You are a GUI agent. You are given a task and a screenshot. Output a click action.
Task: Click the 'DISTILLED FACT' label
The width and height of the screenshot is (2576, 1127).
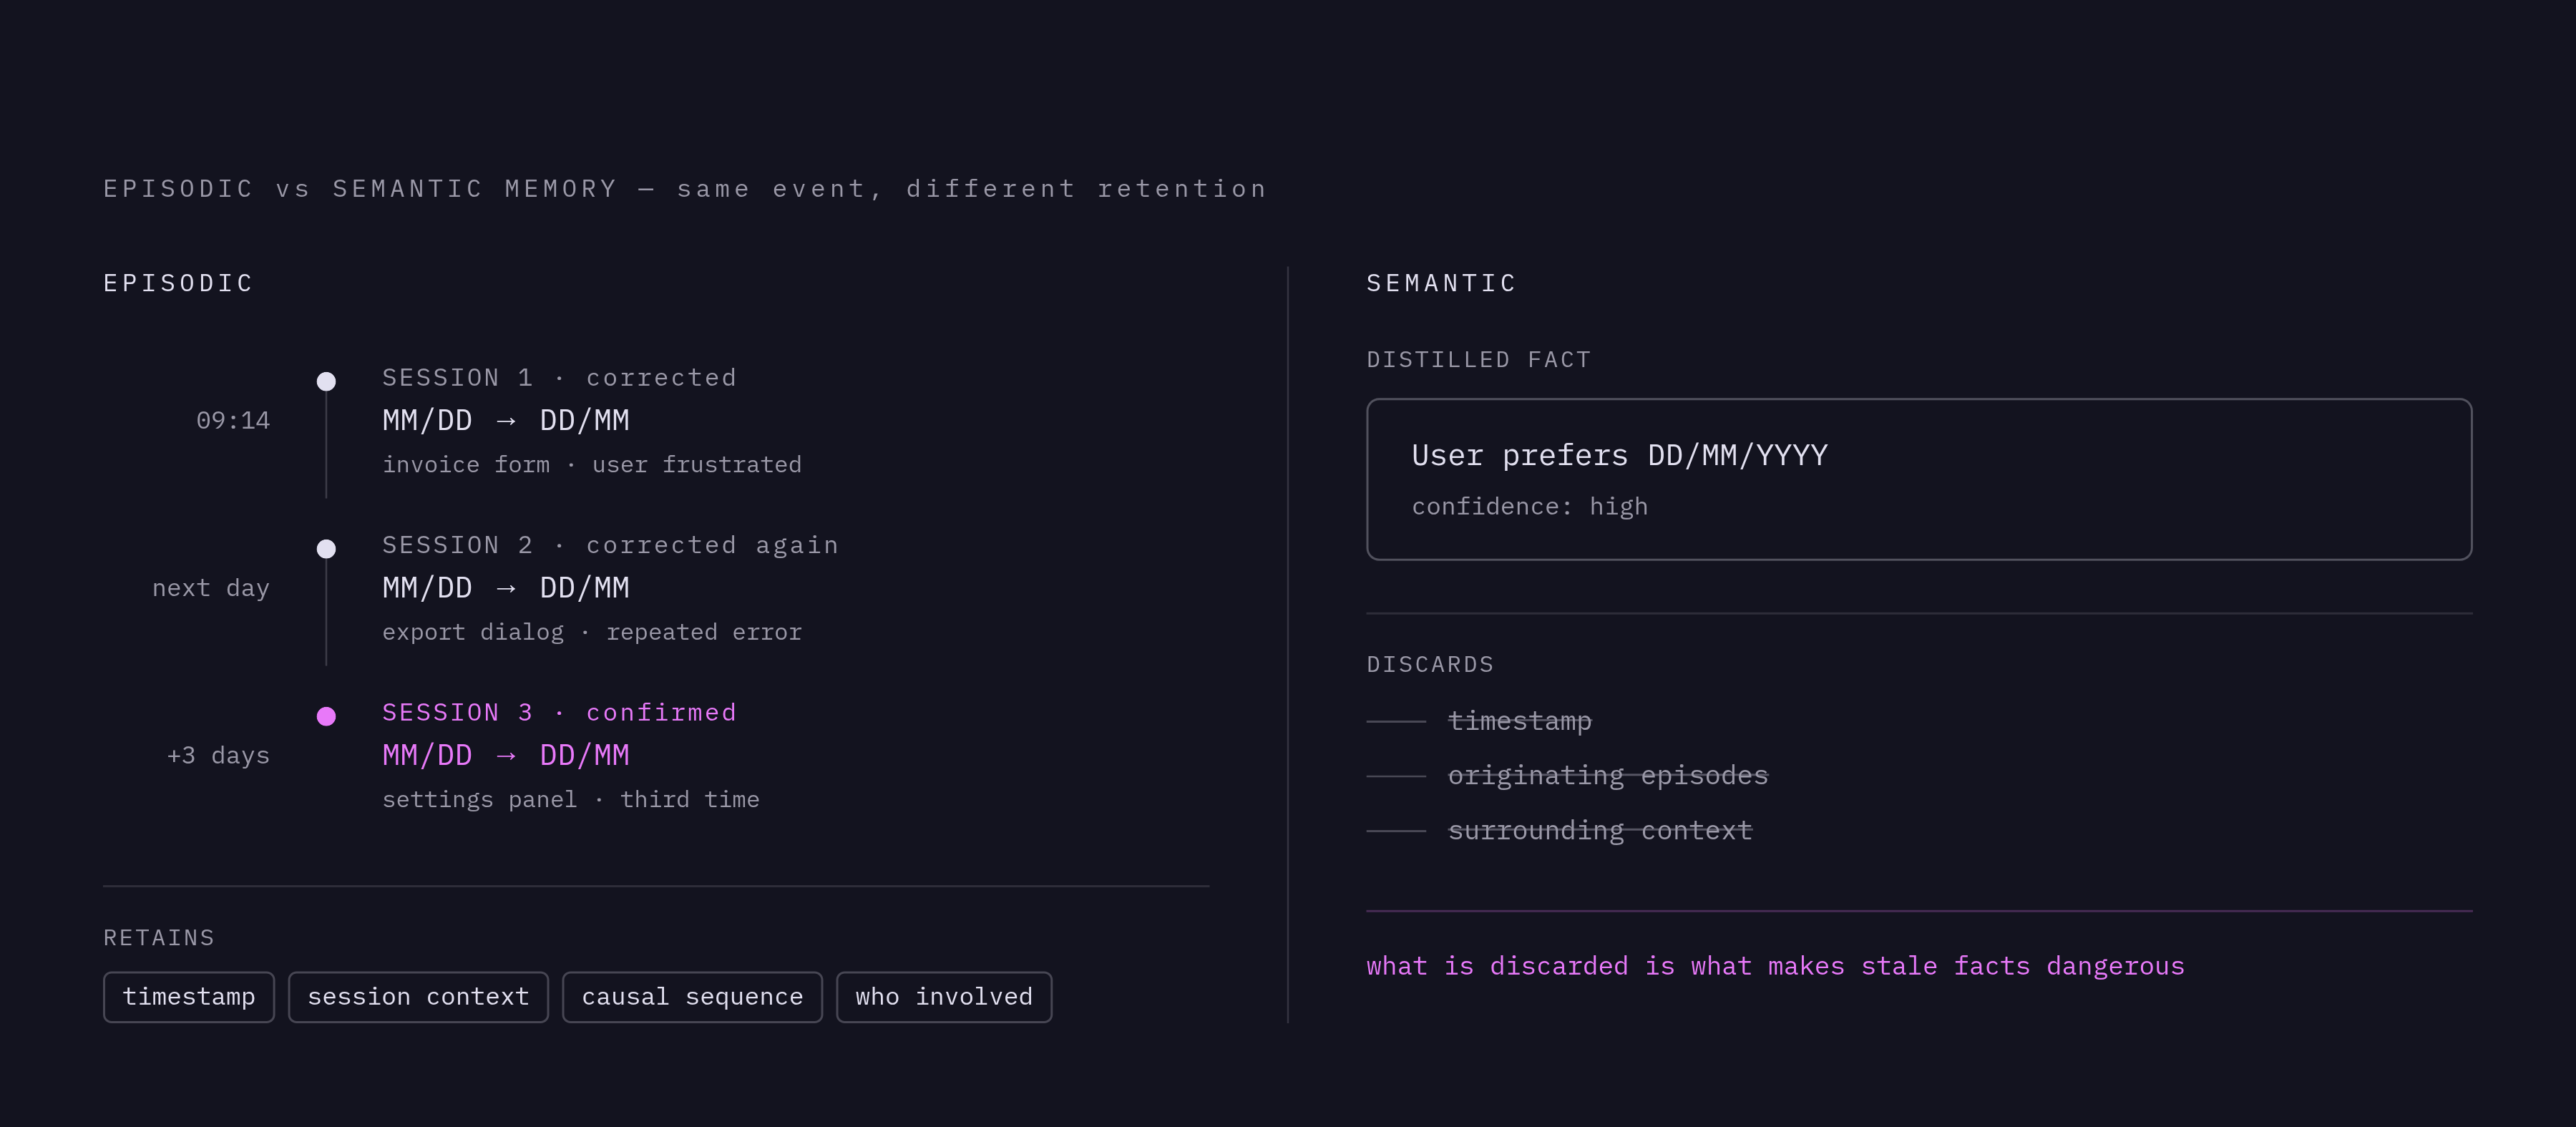click(x=1478, y=360)
